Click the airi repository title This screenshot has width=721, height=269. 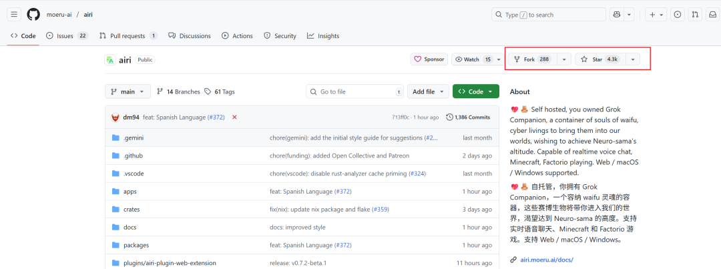click(x=125, y=60)
